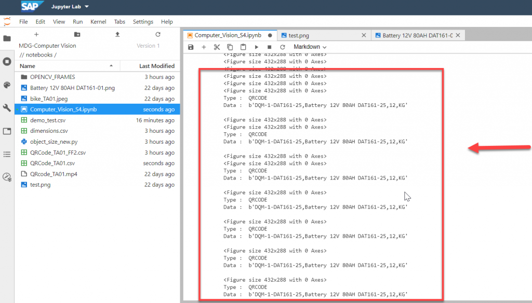Select the dimensions.csv file

point(97,131)
